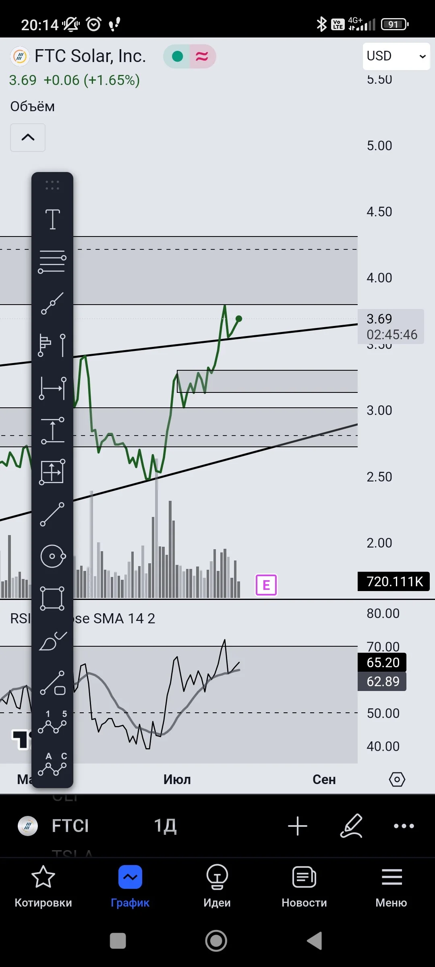Image resolution: width=435 pixels, height=967 pixels.
Task: Tap the RSI value 65.20 label
Action: (382, 662)
